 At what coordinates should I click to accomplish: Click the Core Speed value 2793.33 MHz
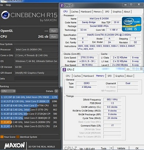87,57
